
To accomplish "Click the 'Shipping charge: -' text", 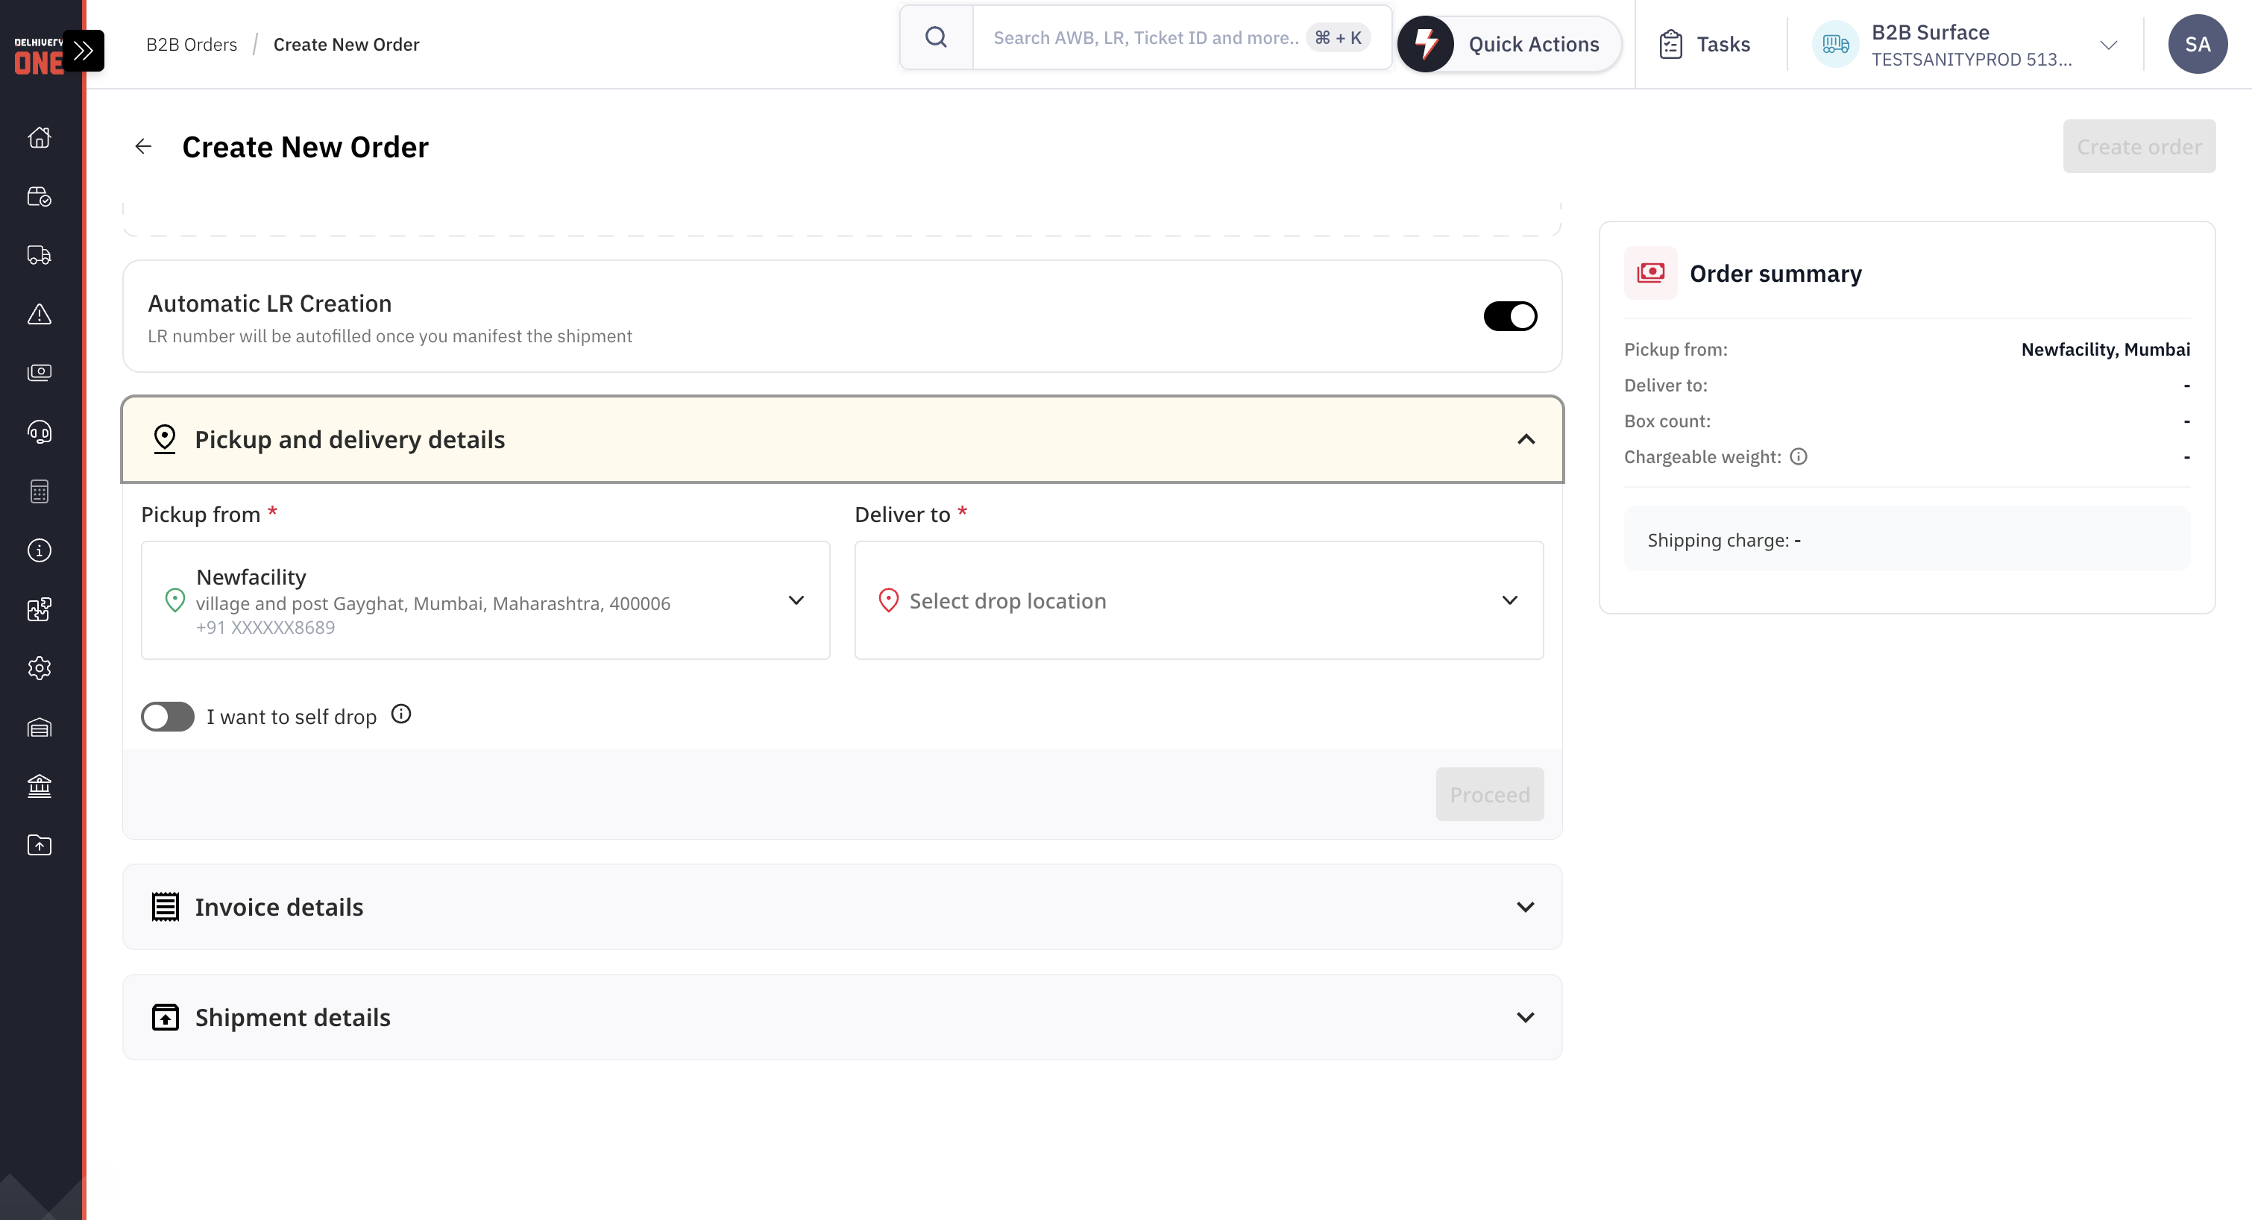I will pyautogui.click(x=1724, y=540).
